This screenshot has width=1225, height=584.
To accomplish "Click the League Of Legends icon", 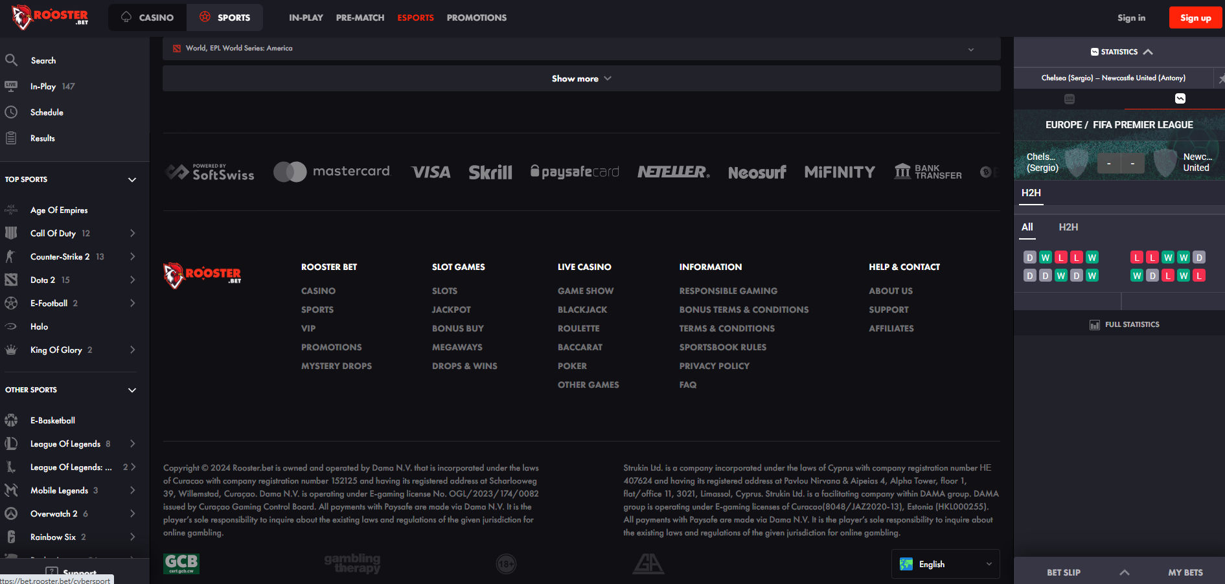I will [x=11, y=444].
